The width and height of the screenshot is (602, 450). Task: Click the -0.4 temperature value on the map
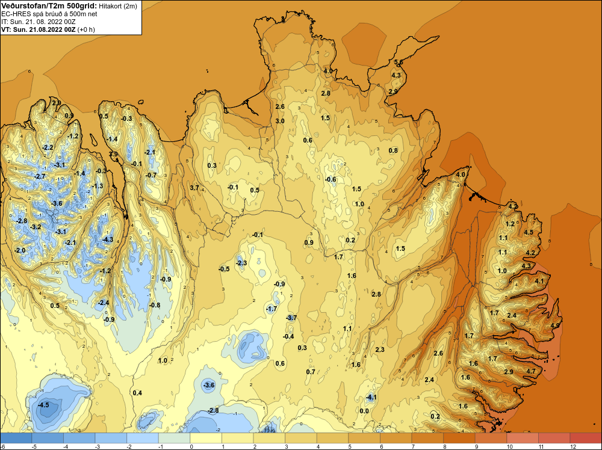pos(288,336)
